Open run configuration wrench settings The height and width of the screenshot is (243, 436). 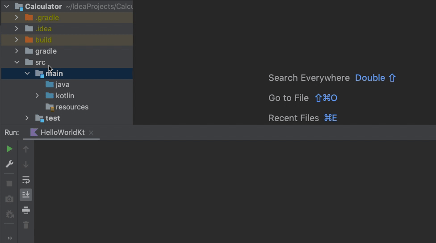tap(9, 164)
